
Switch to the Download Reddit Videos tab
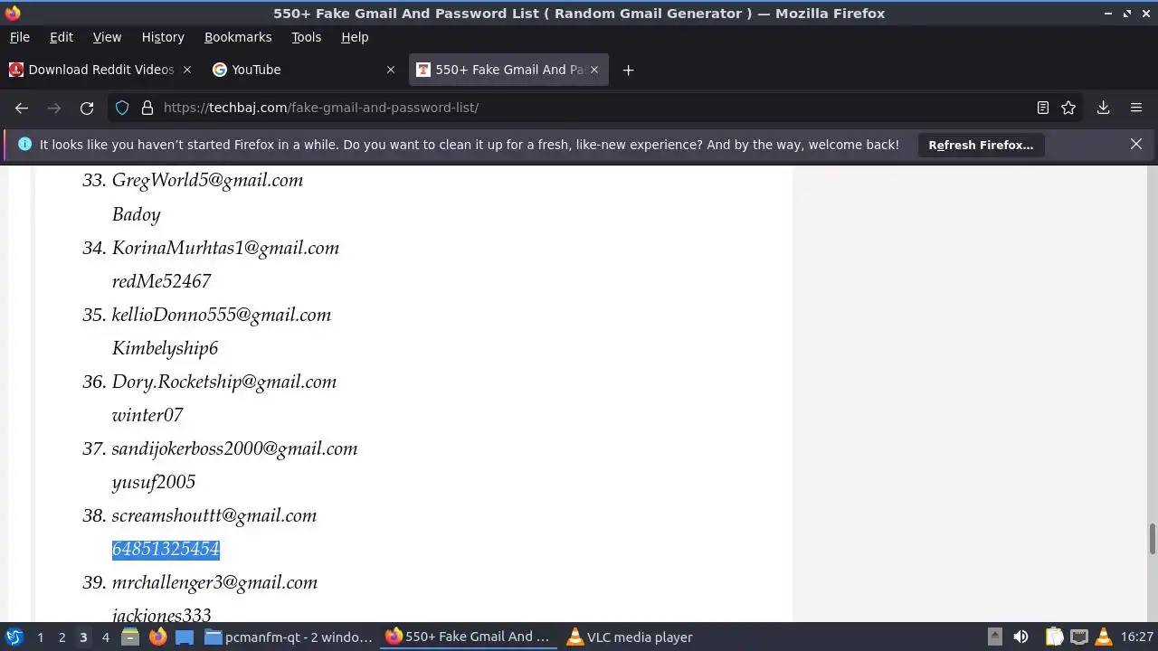100,70
